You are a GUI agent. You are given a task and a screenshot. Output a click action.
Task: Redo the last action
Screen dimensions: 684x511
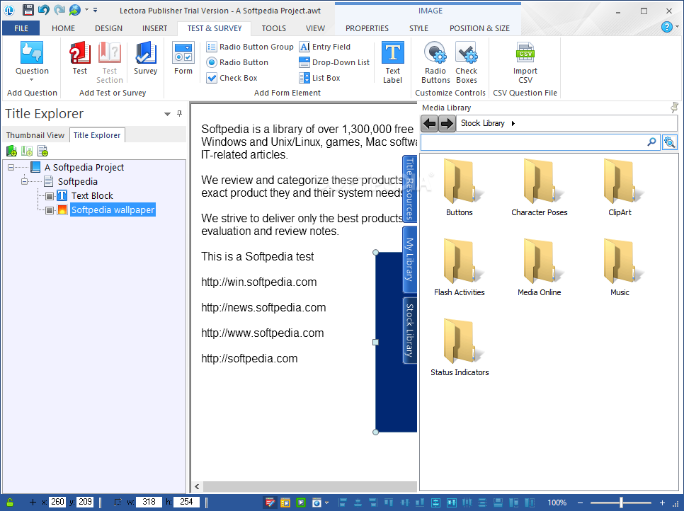tap(59, 10)
